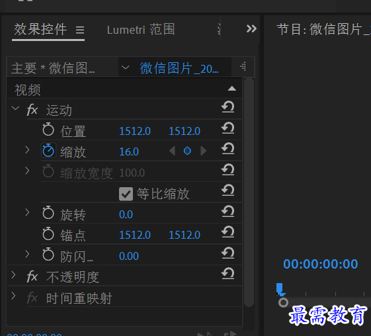This screenshot has width=371, height=336.
Task: Select the 视频 section header label
Action: 28,90
